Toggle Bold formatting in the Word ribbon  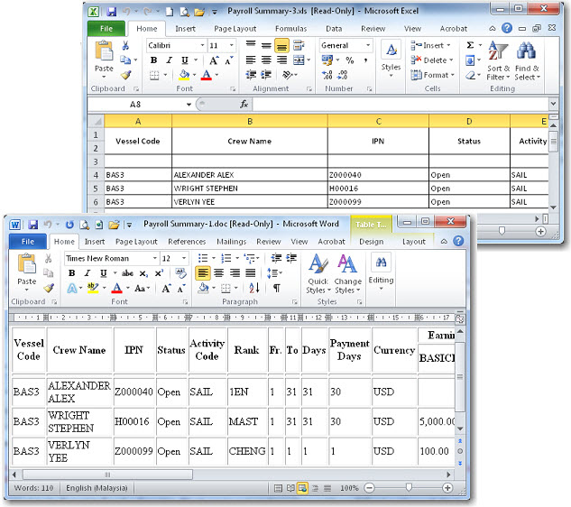(72, 273)
